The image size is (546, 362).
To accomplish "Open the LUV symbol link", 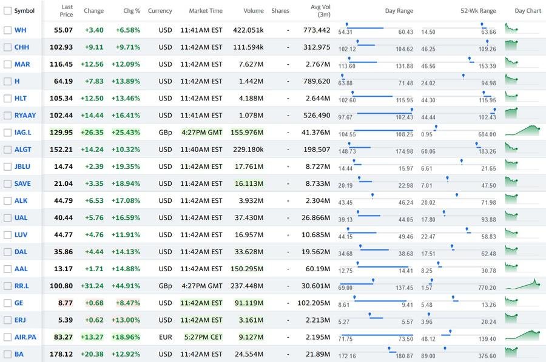I will [21, 235].
